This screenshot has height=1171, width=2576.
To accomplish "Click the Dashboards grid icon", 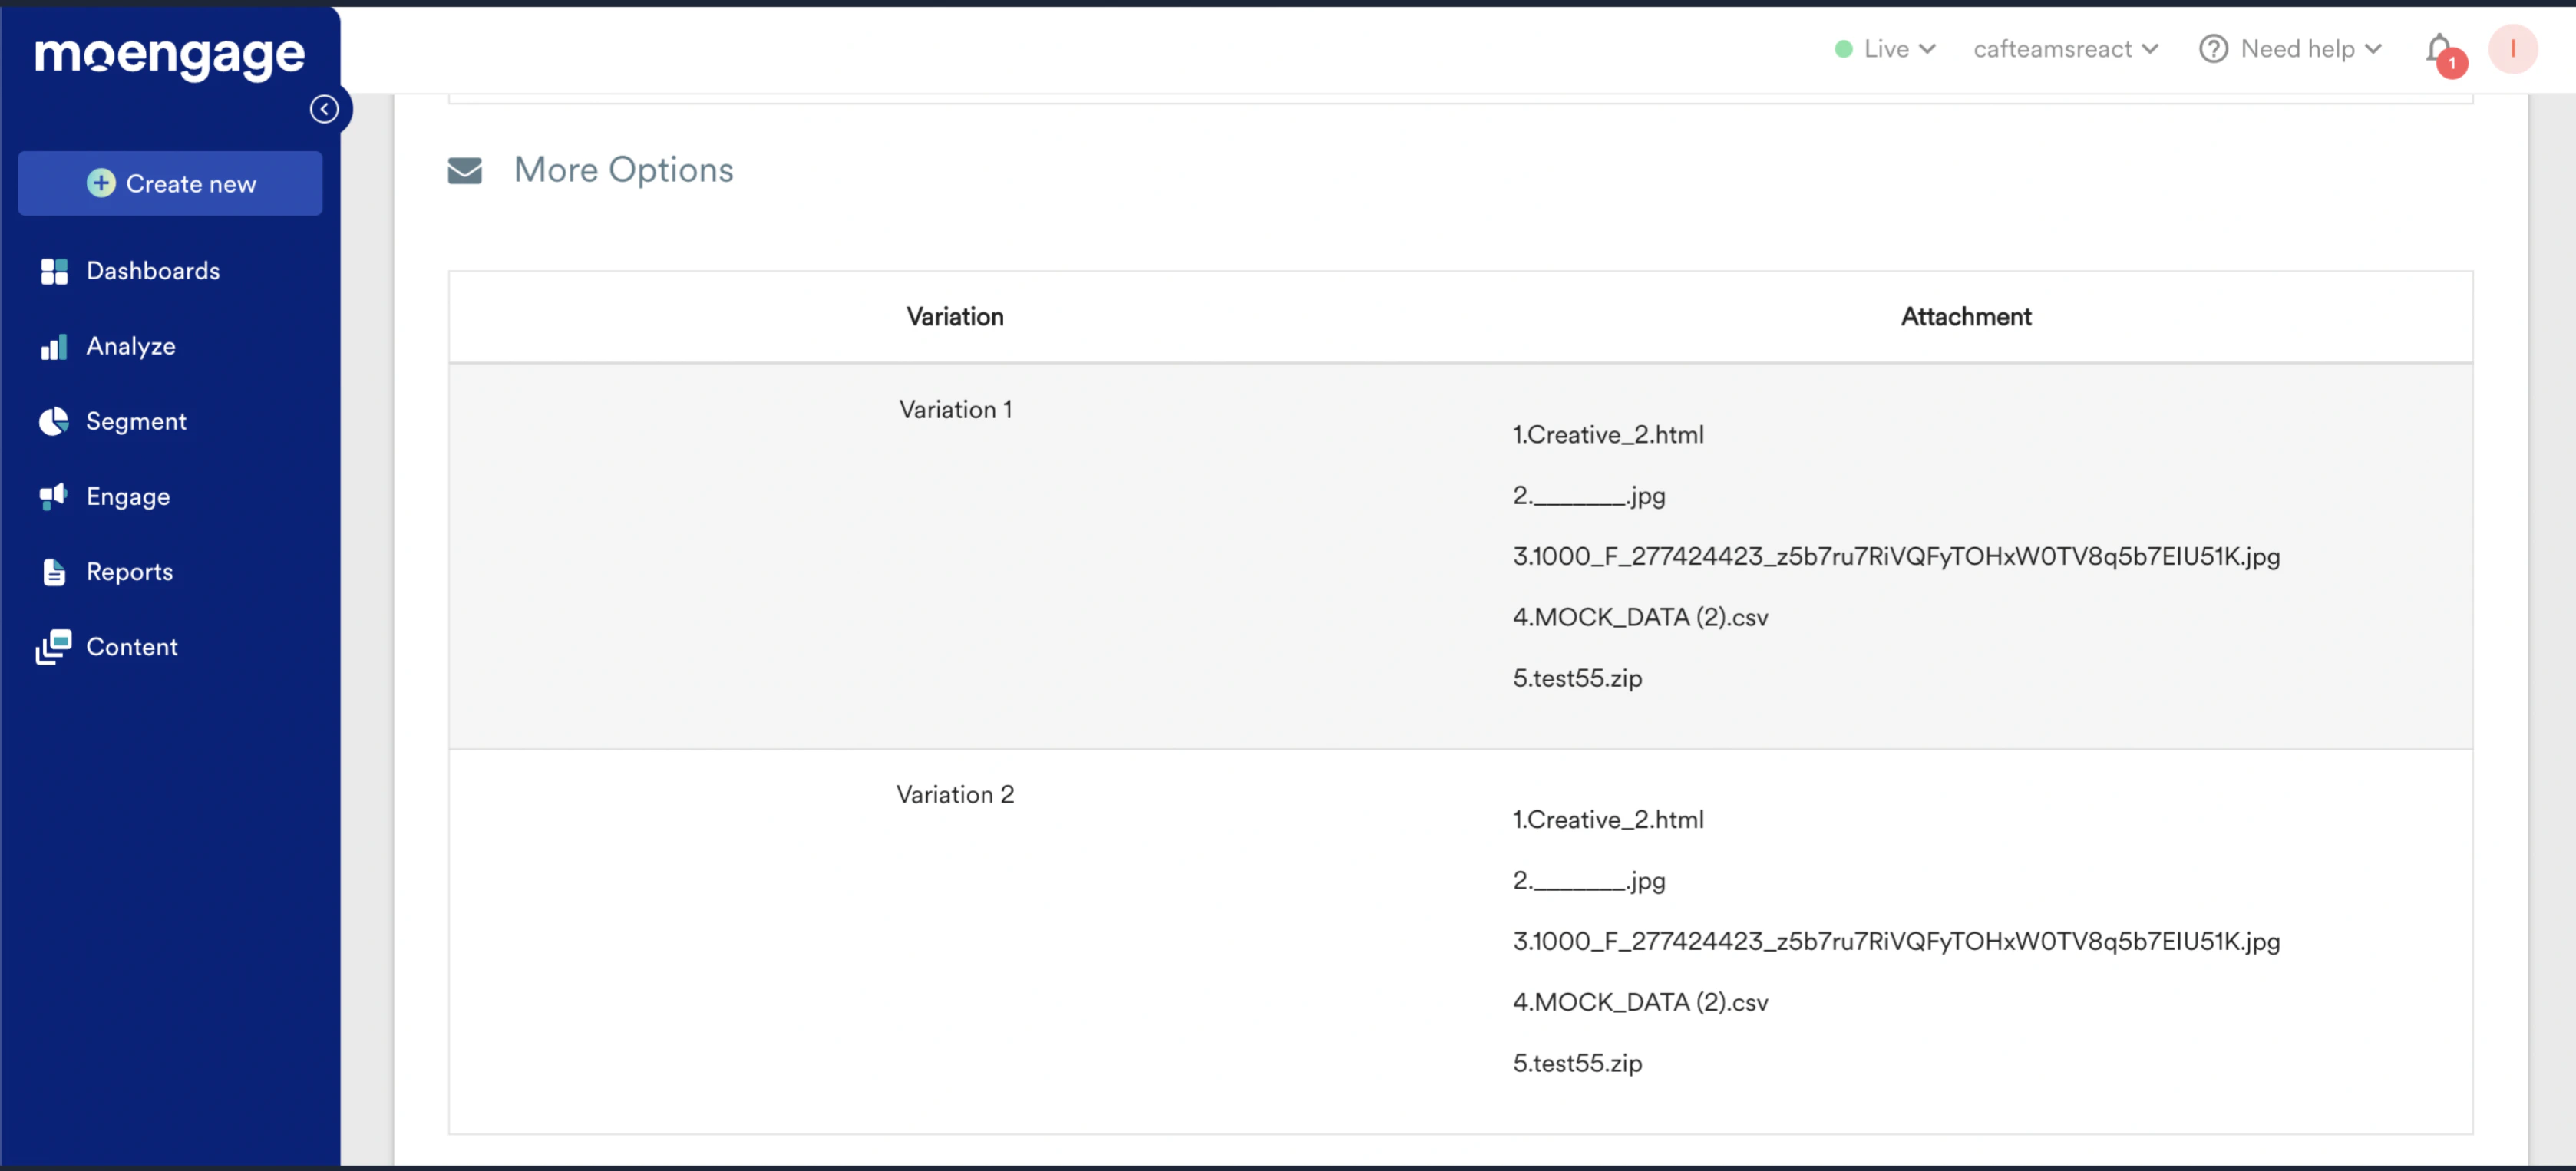I will [54, 271].
